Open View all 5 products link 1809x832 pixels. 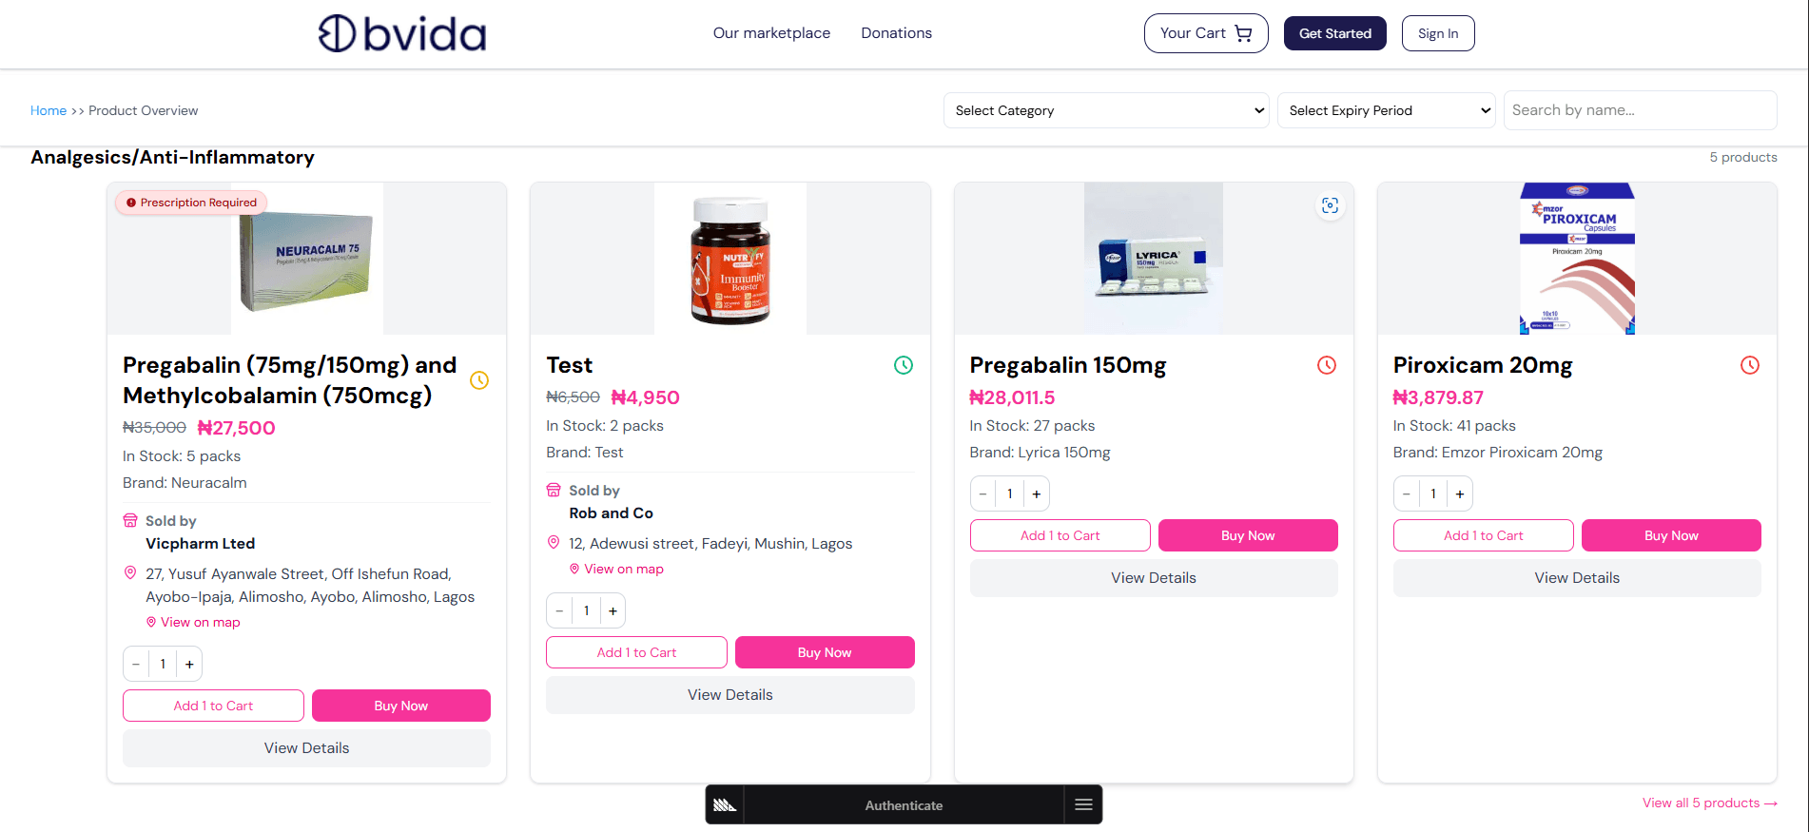pos(1710,803)
